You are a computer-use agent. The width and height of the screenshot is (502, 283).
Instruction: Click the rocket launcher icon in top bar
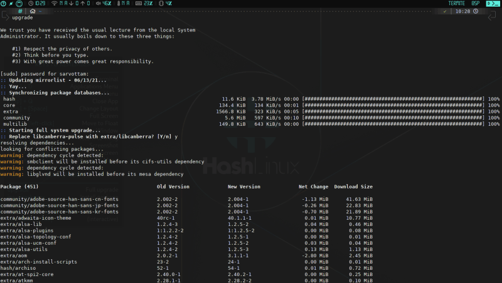pyautogui.click(x=12, y=3)
